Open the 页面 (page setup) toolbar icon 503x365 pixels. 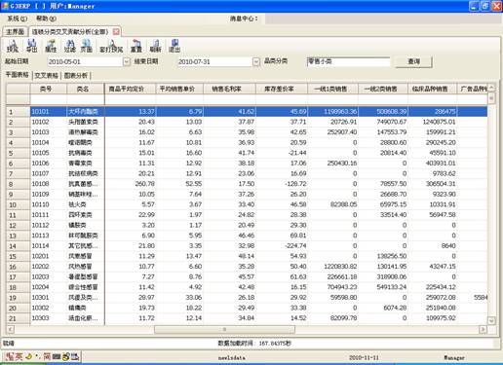(x=87, y=46)
